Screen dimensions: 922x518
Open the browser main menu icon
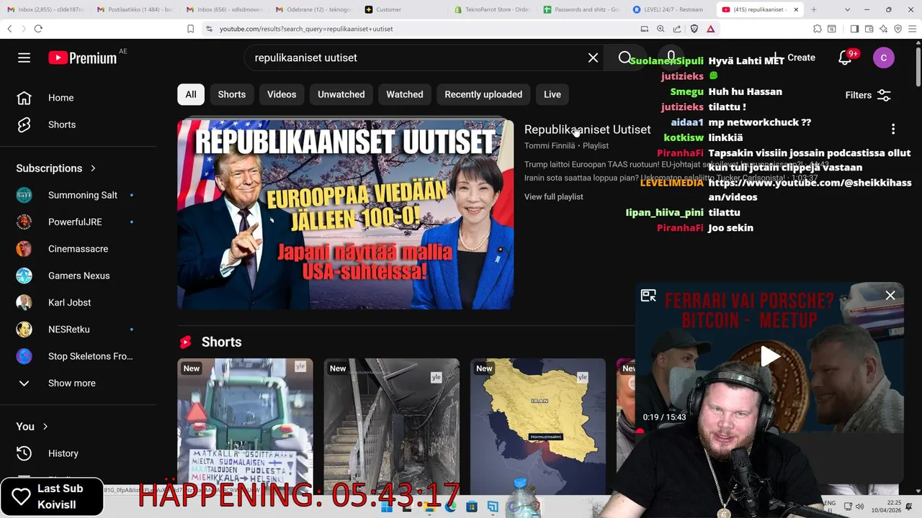[913, 29]
